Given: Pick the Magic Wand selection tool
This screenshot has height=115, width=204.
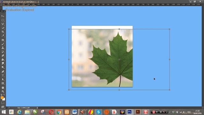Looking at the screenshot, I should (x=3, y=28).
